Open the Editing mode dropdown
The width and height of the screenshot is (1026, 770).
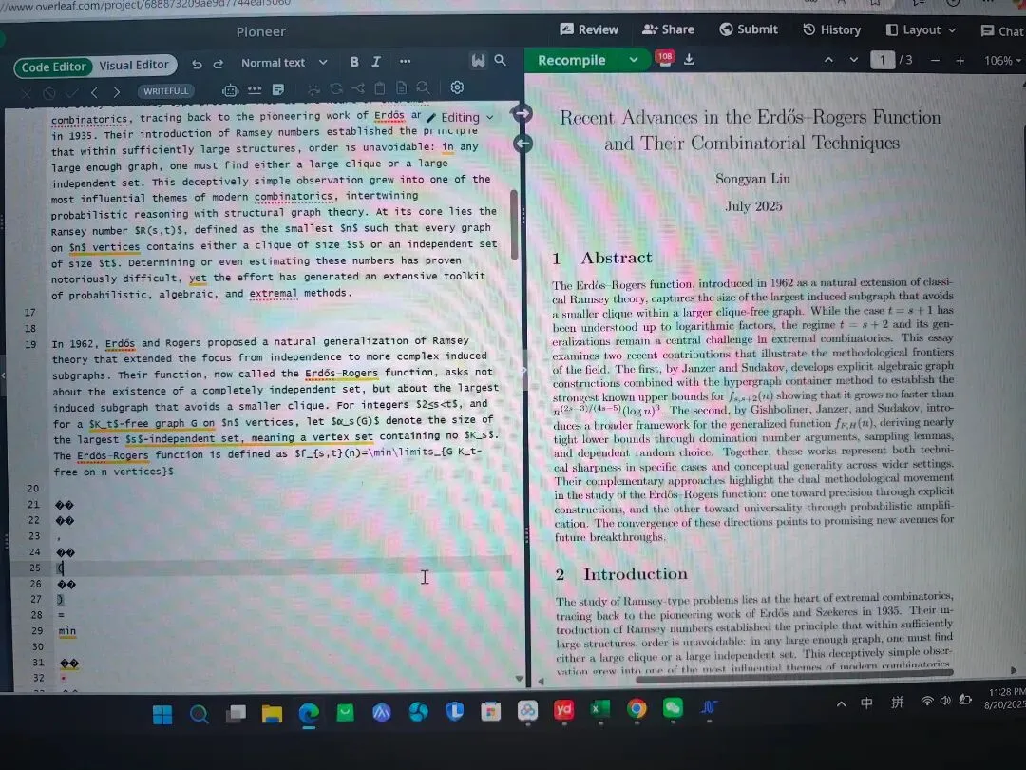pyautogui.click(x=460, y=117)
